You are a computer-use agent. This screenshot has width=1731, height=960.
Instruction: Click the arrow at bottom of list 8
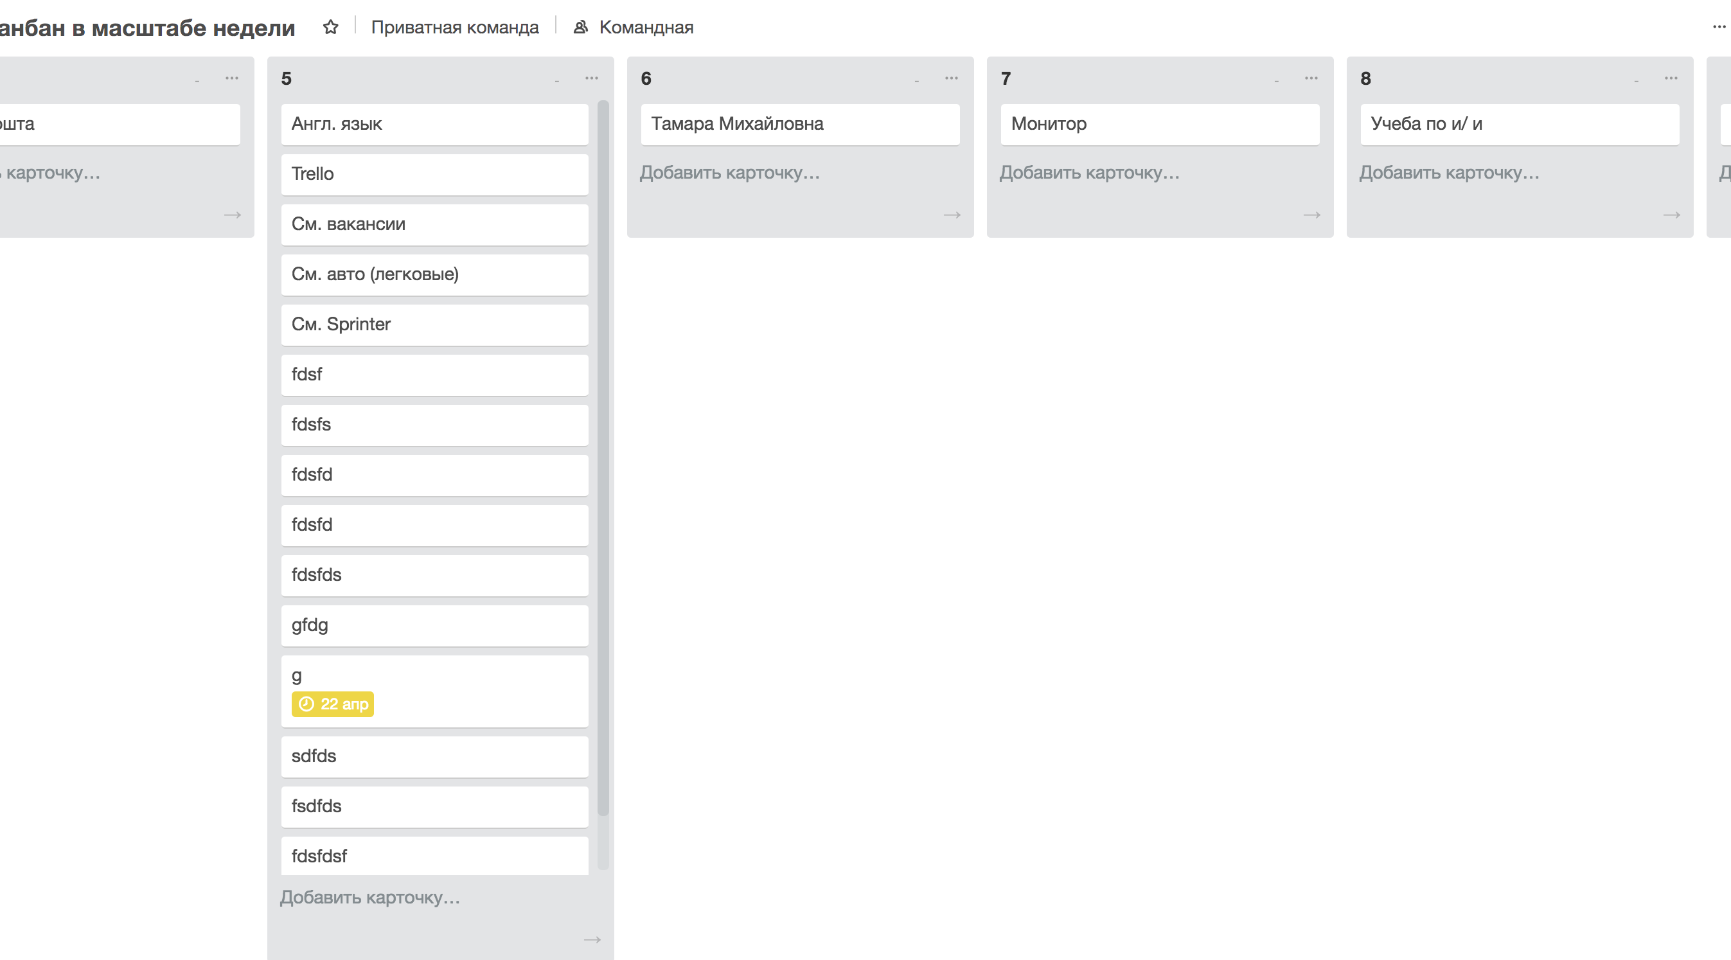(x=1672, y=215)
